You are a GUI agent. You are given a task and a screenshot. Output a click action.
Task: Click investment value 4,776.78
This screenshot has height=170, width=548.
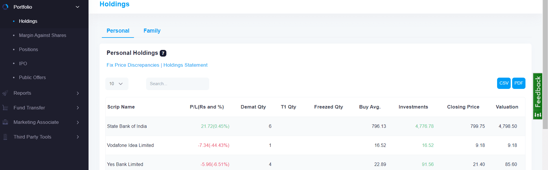(424, 126)
